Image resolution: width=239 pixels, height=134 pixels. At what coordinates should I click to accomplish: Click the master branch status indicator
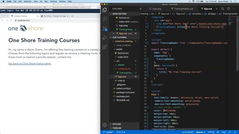point(108,132)
